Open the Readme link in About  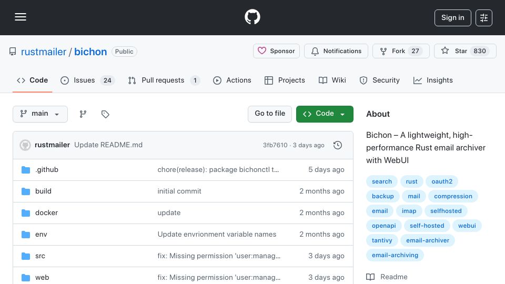(387, 277)
